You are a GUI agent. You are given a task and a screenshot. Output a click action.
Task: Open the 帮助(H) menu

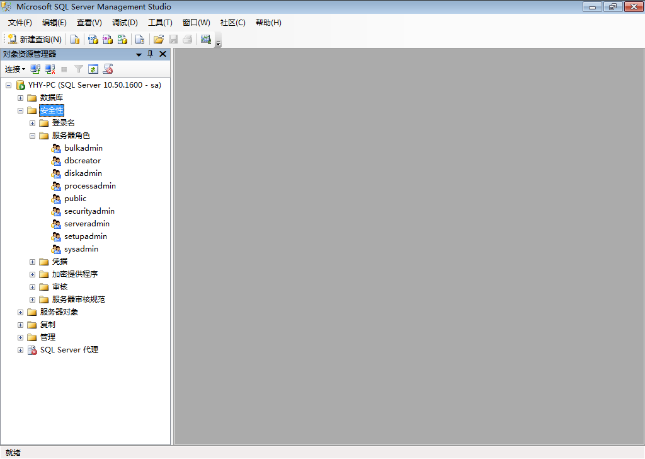click(268, 23)
